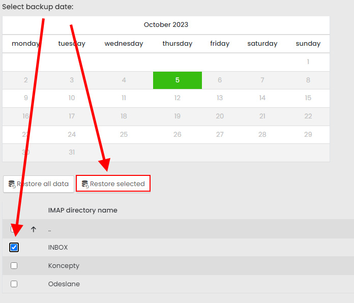Viewport: 354px width, 303px height.
Task: Click the IMAP directory name column header
Action: (x=82, y=210)
